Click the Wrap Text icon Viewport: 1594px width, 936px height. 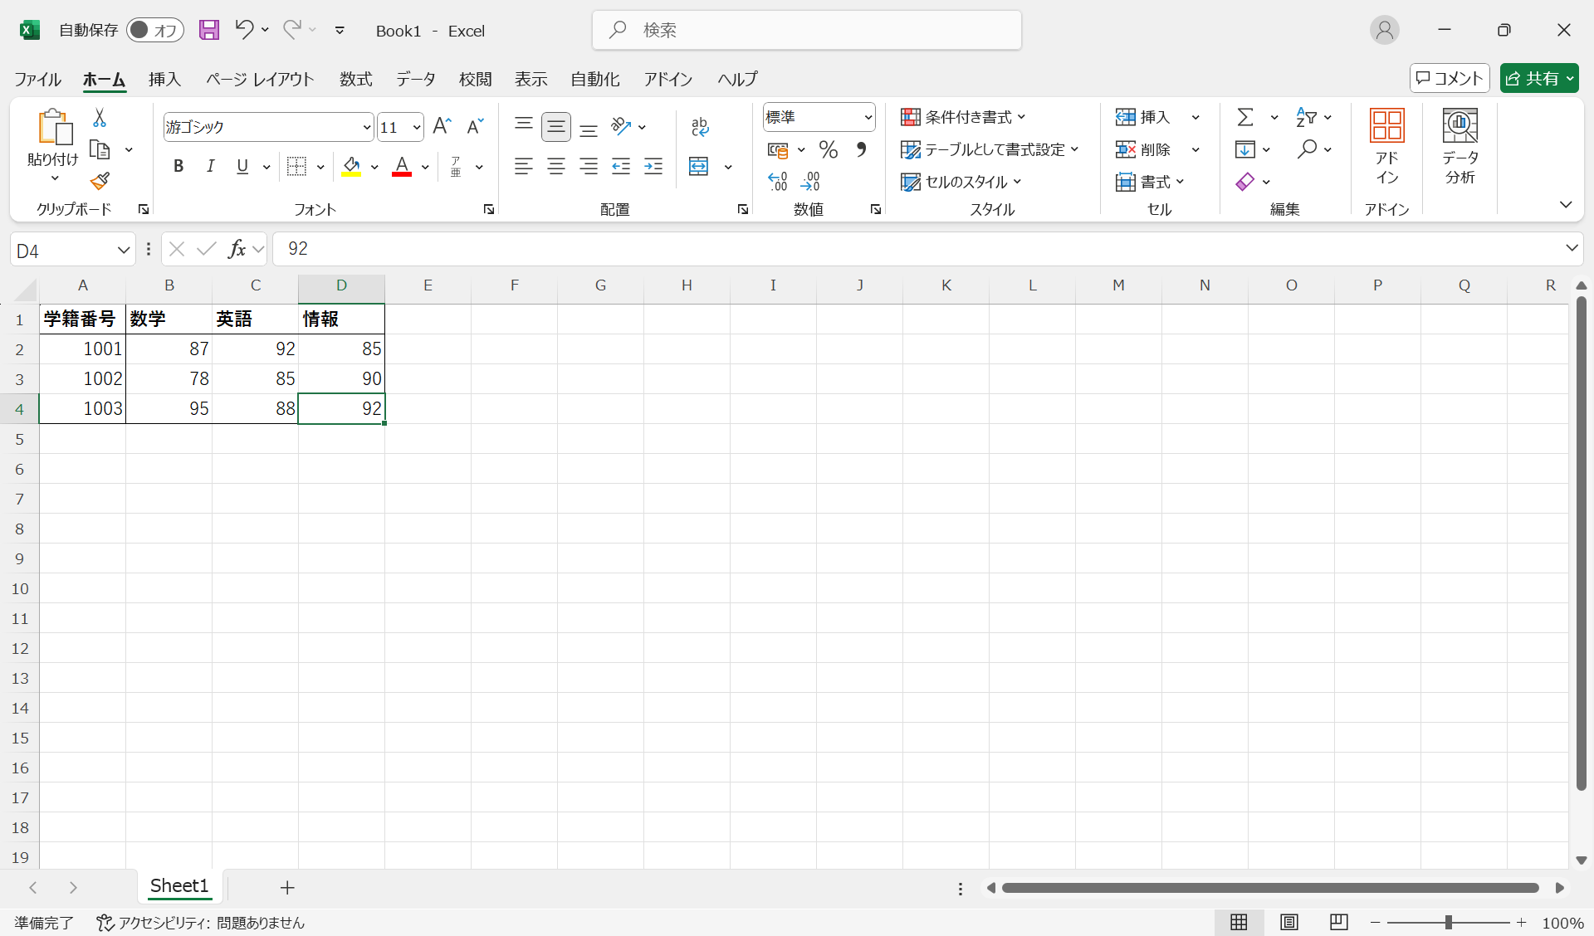(x=700, y=126)
